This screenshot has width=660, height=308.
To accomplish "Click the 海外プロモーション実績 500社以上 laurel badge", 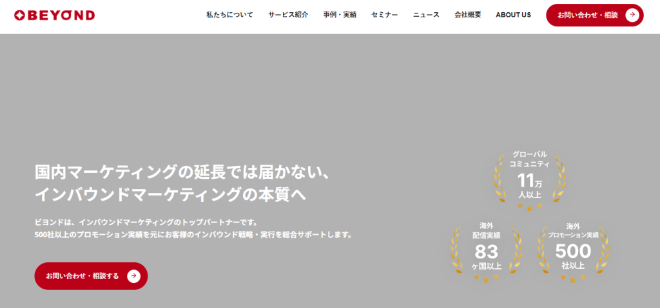I will click(x=573, y=250).
